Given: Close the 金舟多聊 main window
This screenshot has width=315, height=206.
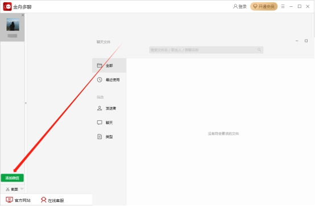Looking at the screenshot, I should point(308,6).
